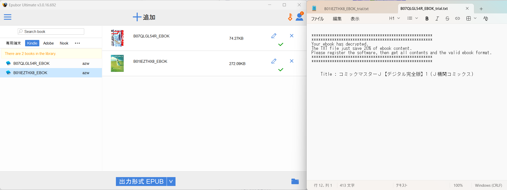
Task: Toggle strikethrough formatting in Notepad
Action: (x=447, y=18)
